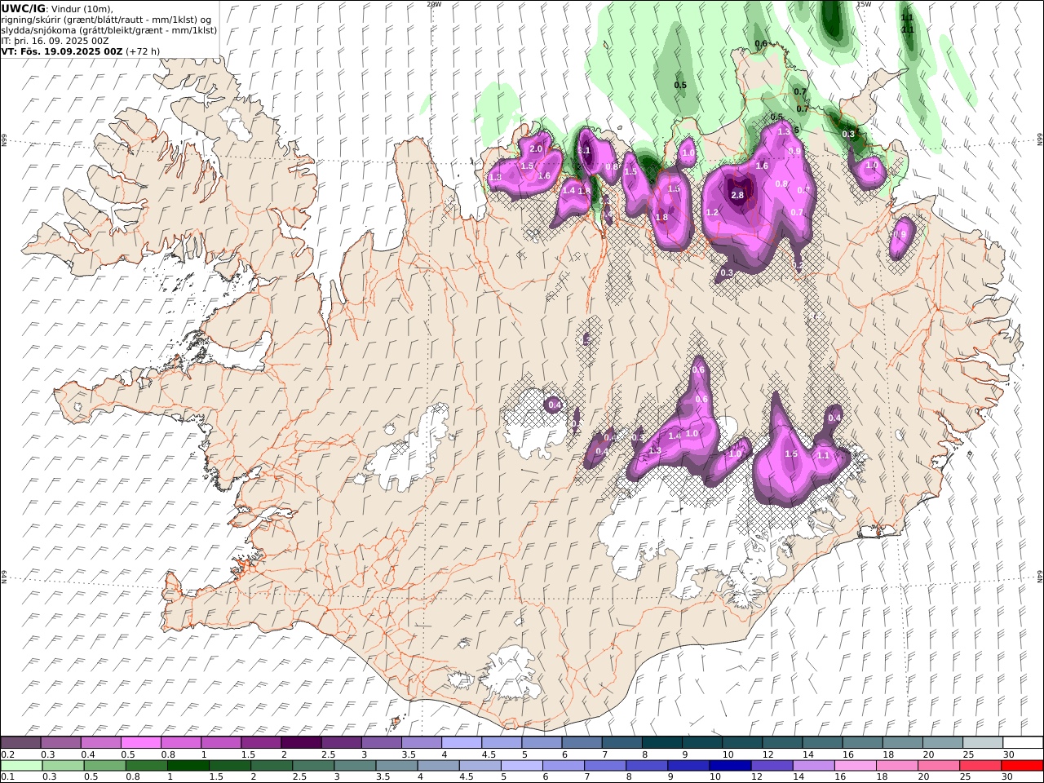Select the gray-blue bottom-row swatch labeled 3.5
Viewport: 1044px width, 783px height.
pyautogui.click(x=396, y=765)
